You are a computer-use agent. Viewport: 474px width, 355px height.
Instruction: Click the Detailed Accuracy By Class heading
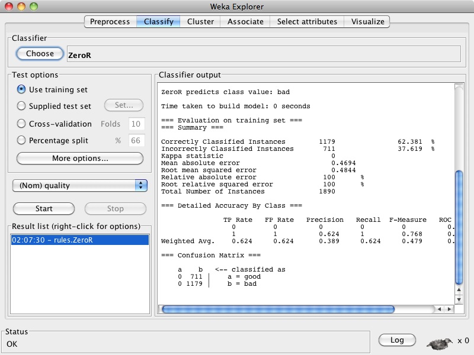(232, 205)
